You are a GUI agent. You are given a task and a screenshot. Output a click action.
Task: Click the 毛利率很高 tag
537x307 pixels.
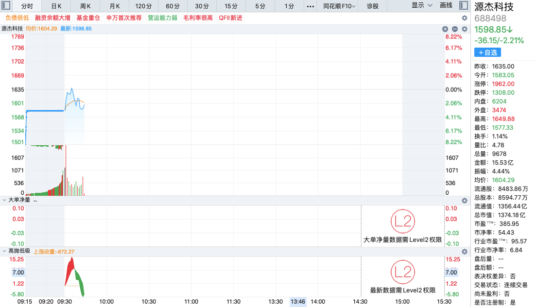198,18
